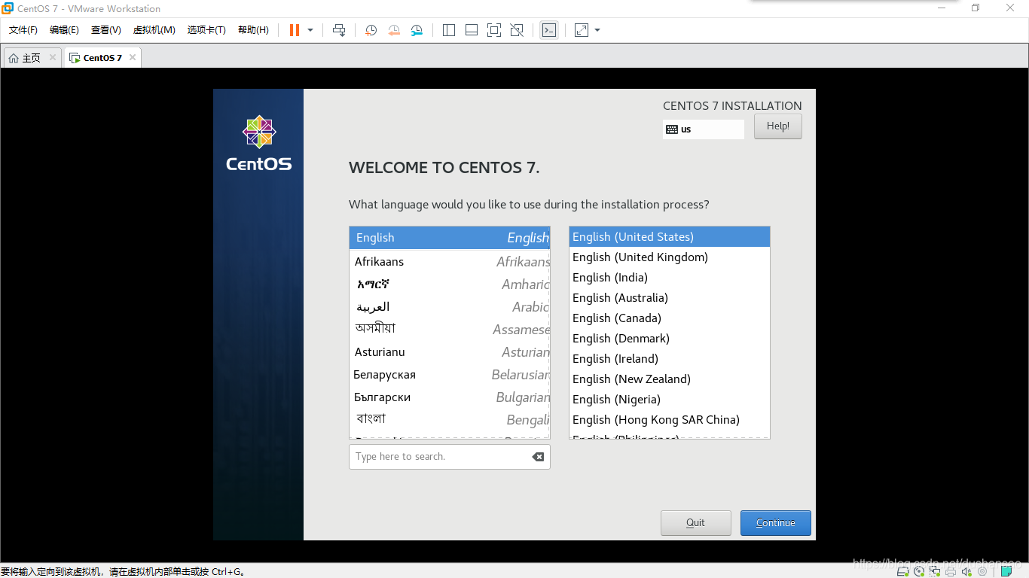Open the 查看(V) menu

106,30
